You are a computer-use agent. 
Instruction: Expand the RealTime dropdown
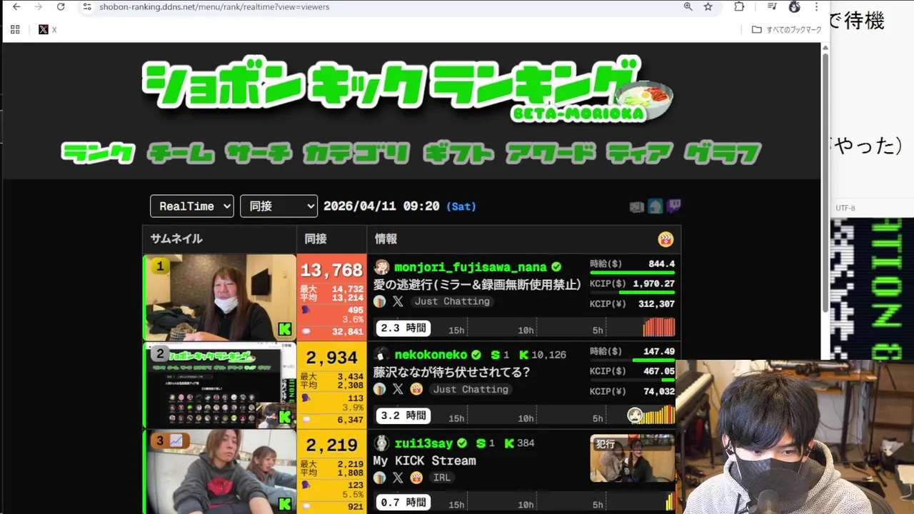[x=192, y=206]
